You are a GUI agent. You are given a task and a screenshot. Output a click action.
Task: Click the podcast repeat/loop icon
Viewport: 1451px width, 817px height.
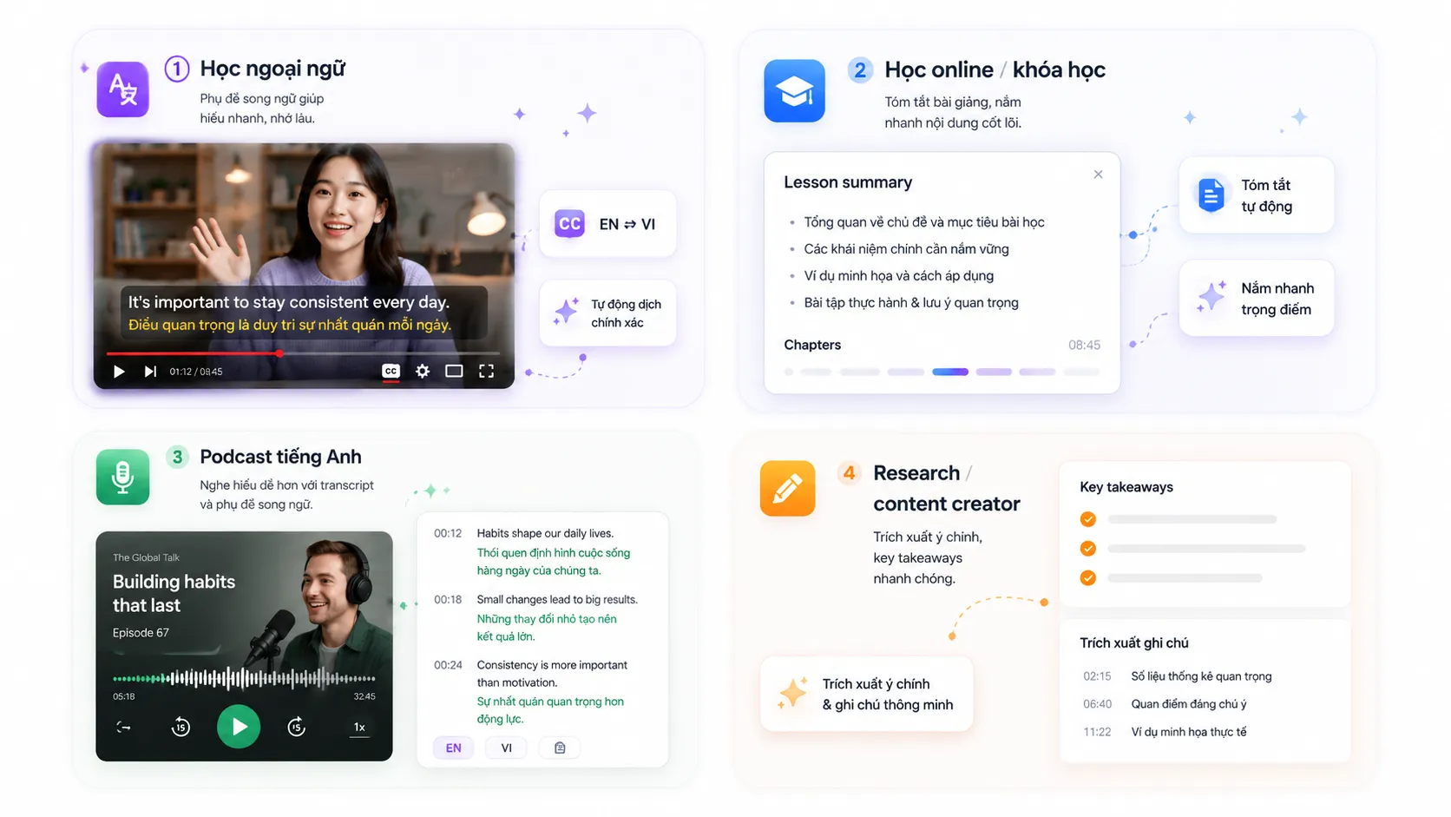pos(124,728)
